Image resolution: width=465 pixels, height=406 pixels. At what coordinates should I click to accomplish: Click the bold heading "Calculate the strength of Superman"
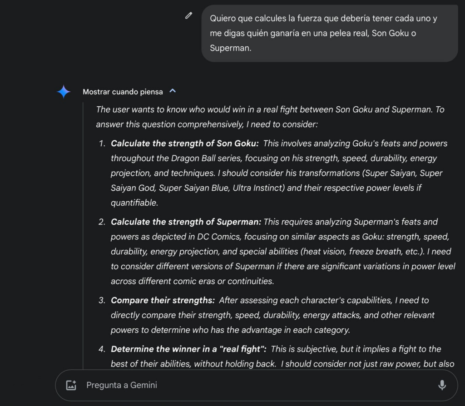click(x=186, y=222)
